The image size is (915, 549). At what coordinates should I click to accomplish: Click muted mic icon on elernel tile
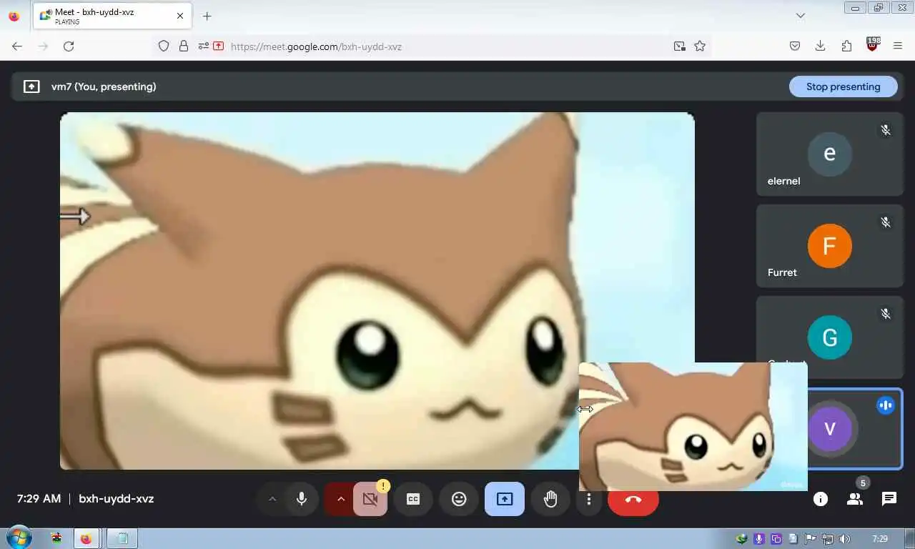pyautogui.click(x=886, y=130)
